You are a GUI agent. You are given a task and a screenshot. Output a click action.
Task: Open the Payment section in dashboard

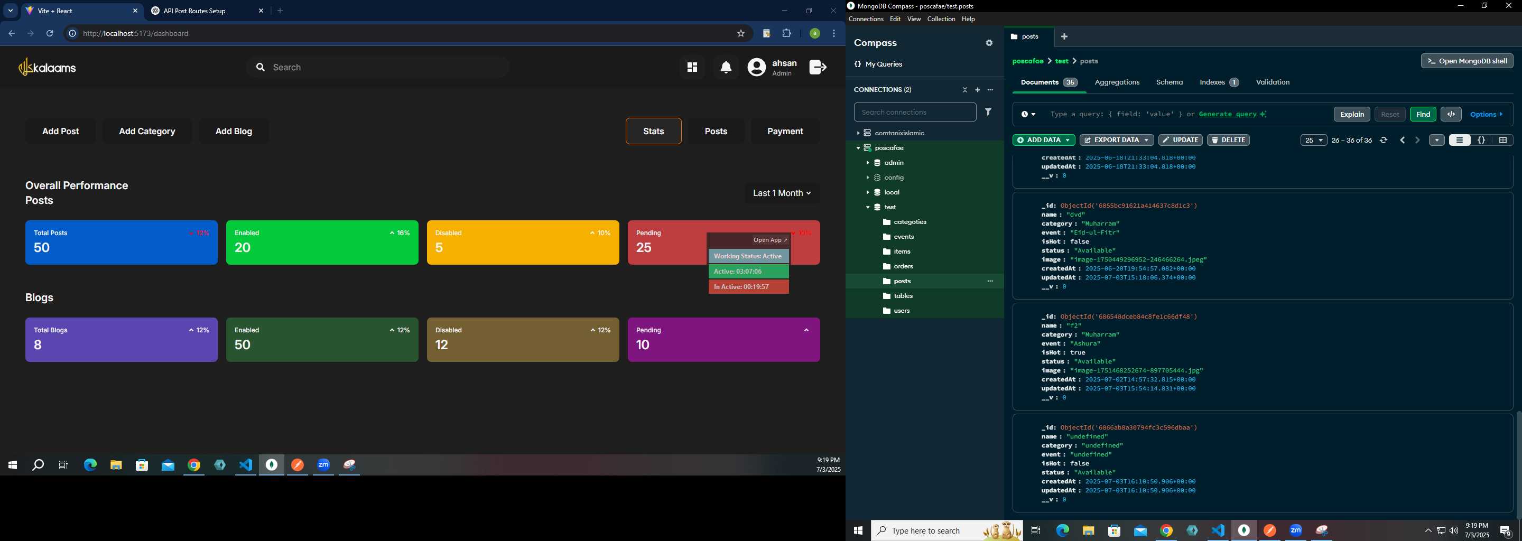(x=785, y=131)
